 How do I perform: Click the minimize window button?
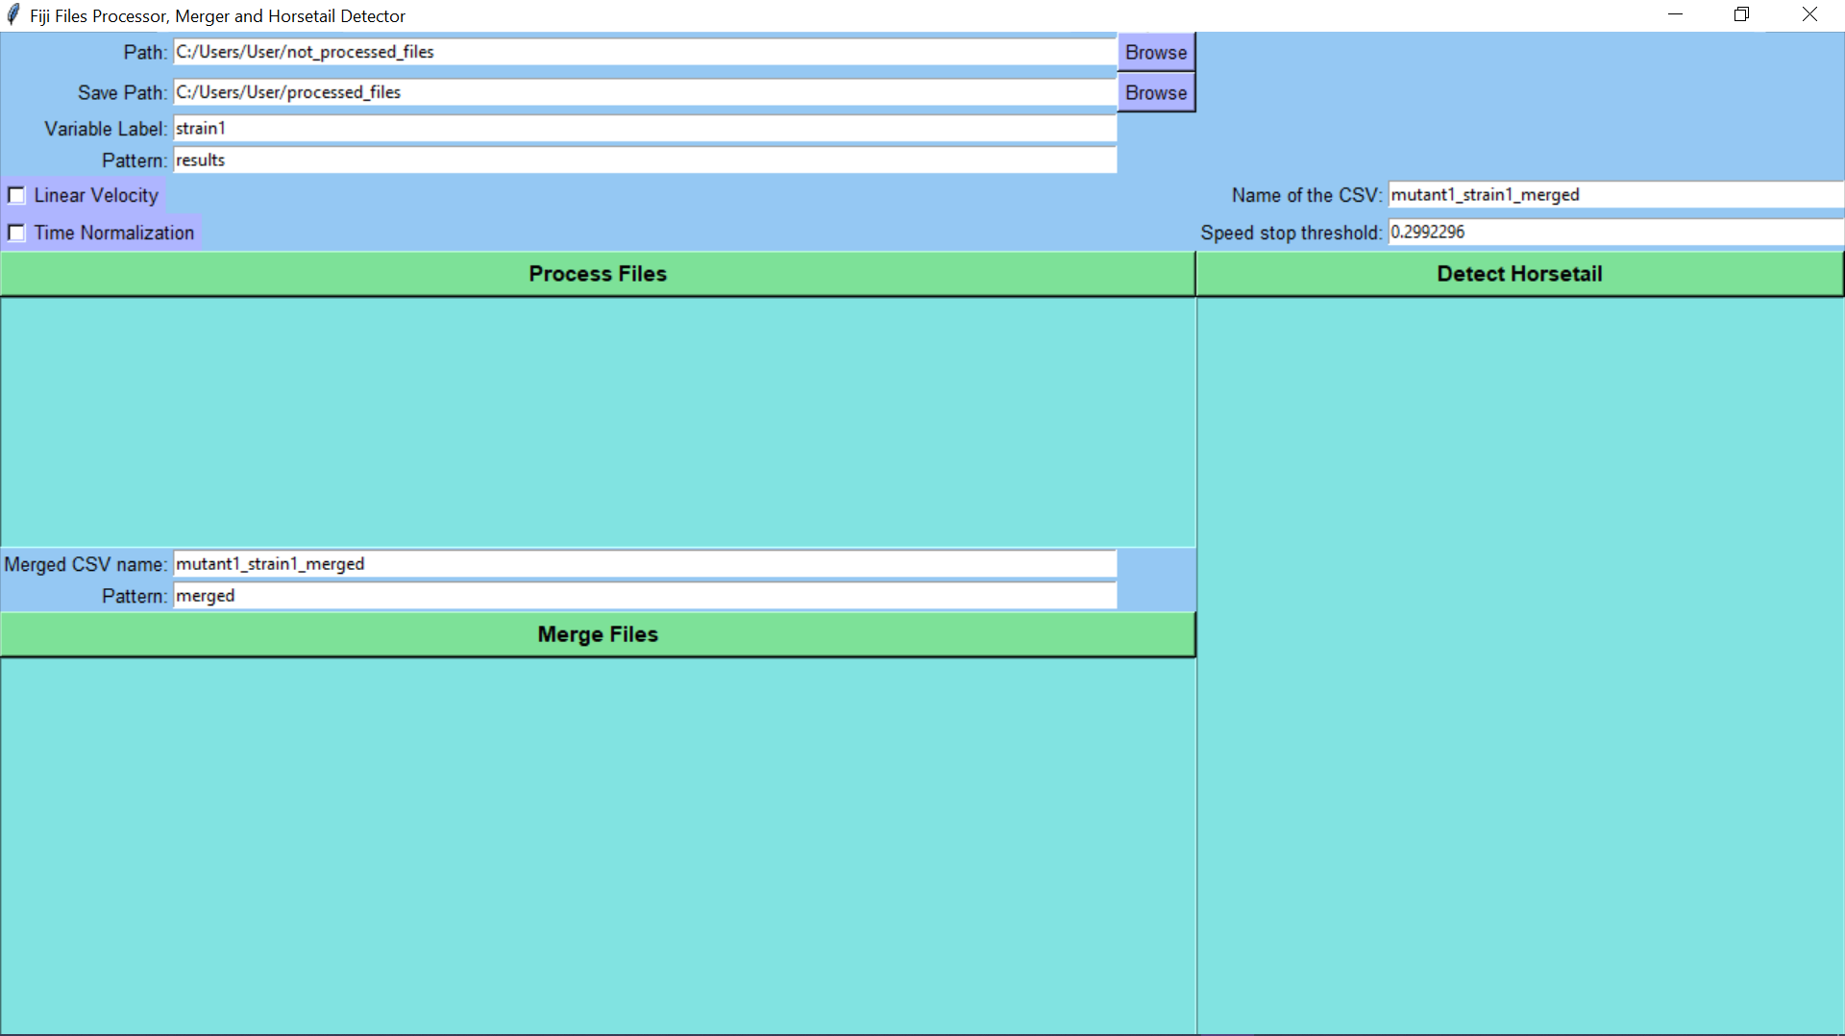(x=1675, y=14)
